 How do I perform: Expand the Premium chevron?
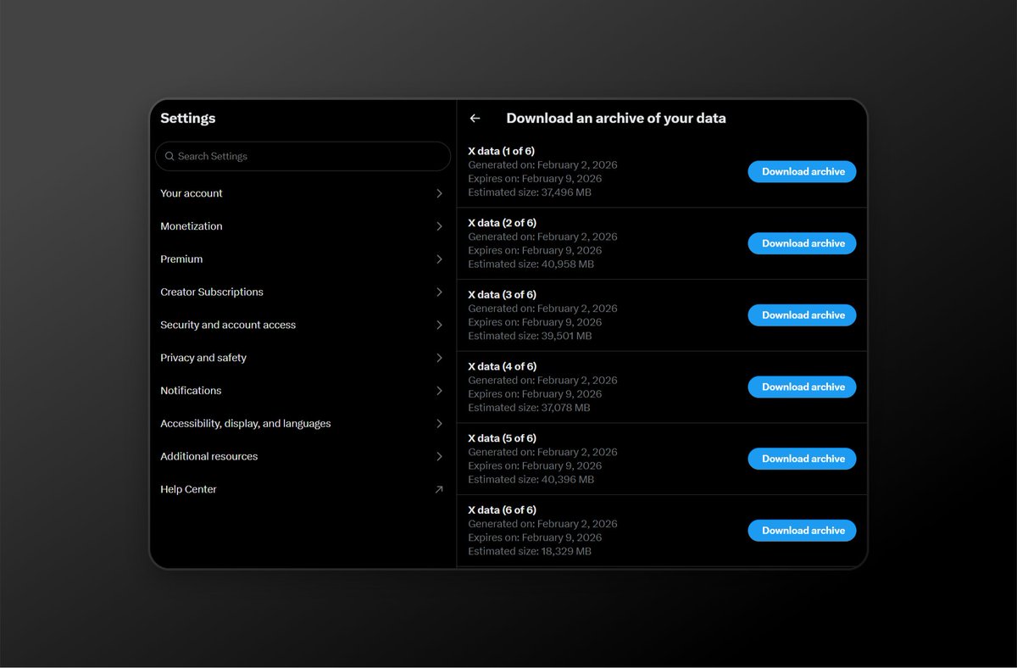click(439, 259)
